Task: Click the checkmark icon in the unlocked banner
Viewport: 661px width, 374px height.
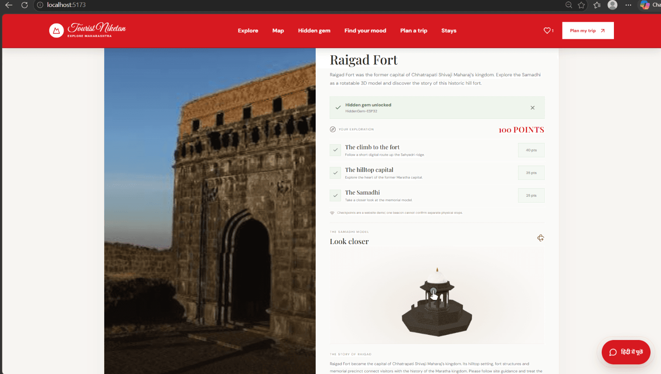Action: tap(338, 107)
